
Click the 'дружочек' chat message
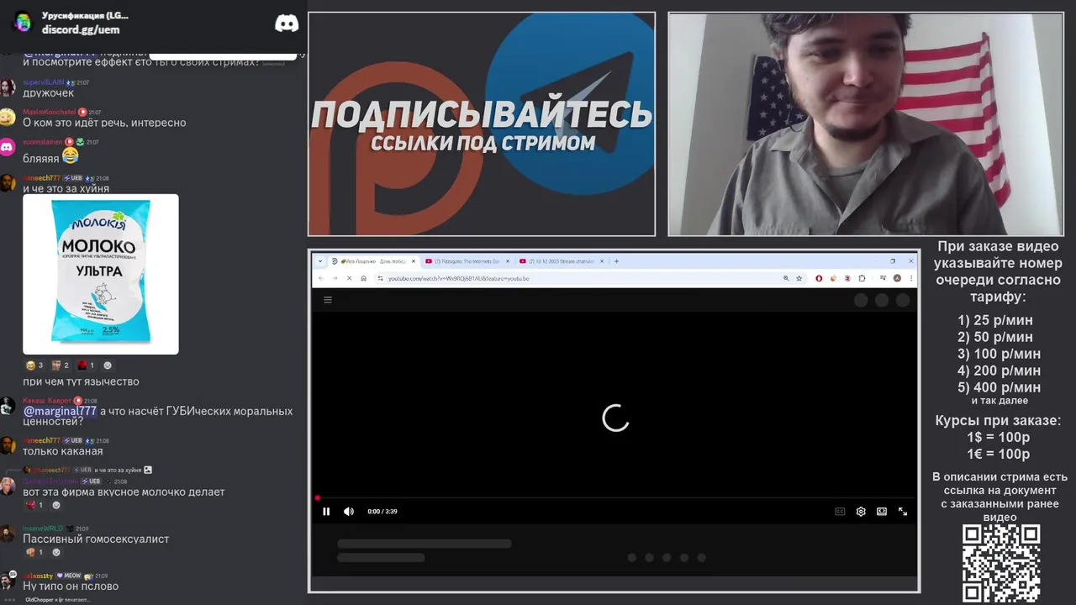click(x=48, y=93)
